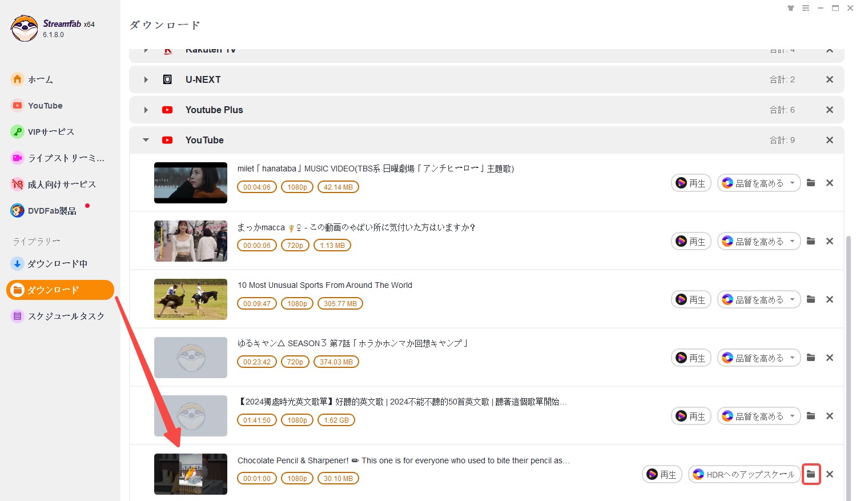Click HDRへのアップスケール for Chocolate Pencil
856x501 pixels.
[x=745, y=475]
